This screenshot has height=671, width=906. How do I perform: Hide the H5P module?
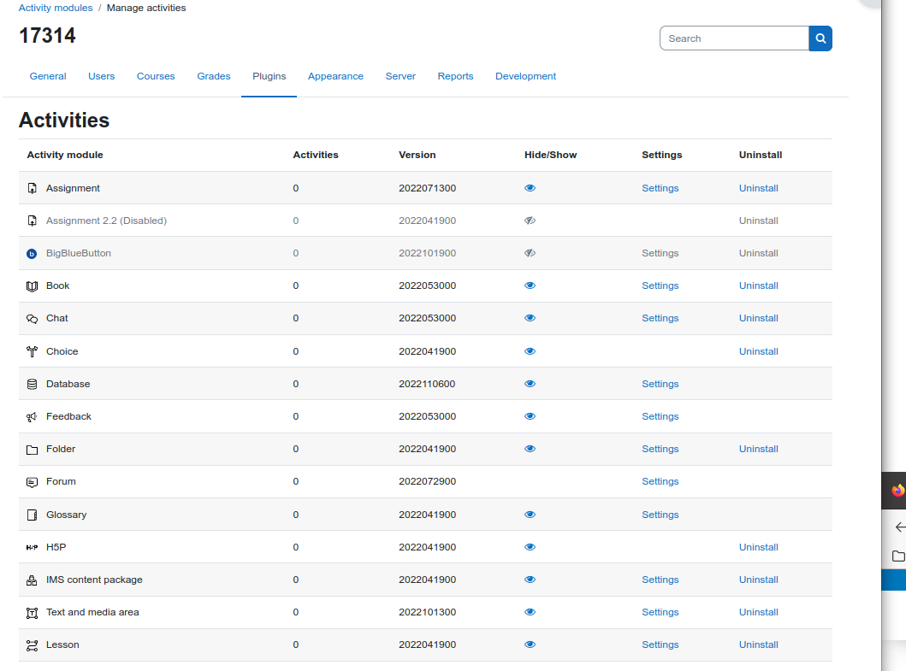pos(530,547)
